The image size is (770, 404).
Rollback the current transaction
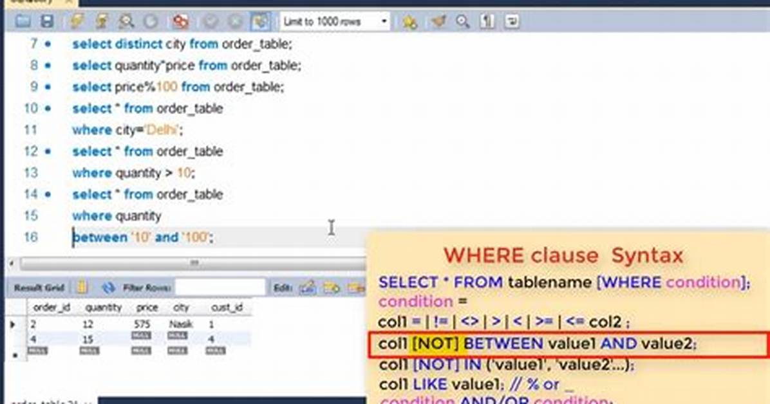235,21
